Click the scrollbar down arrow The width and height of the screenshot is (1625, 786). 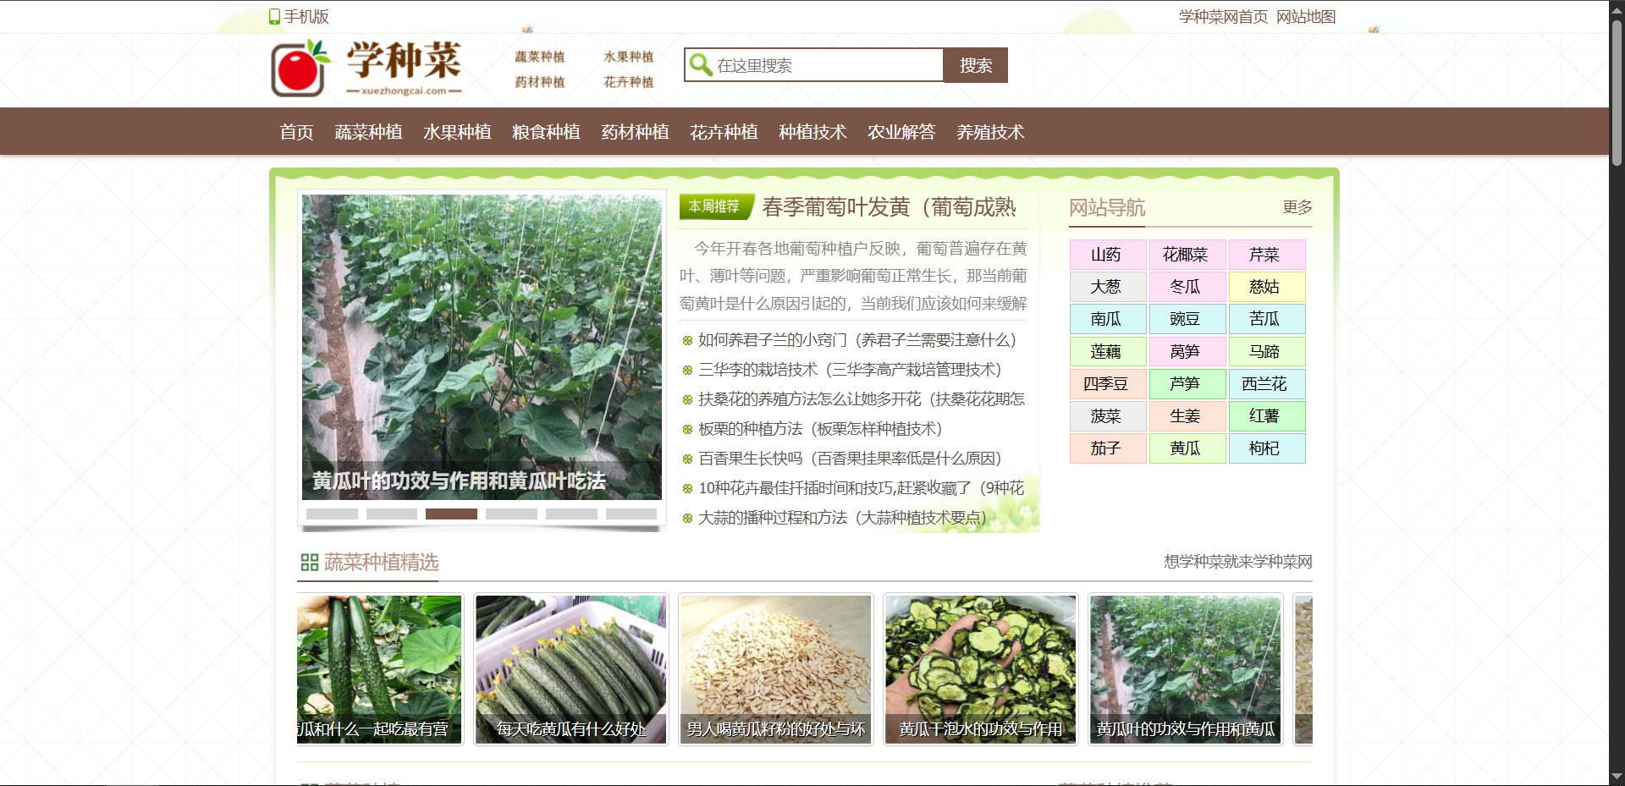tap(1617, 777)
